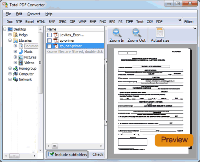Screen dimensions: 200x162
Task: Convert to GIF format button
Action: pos(72,22)
